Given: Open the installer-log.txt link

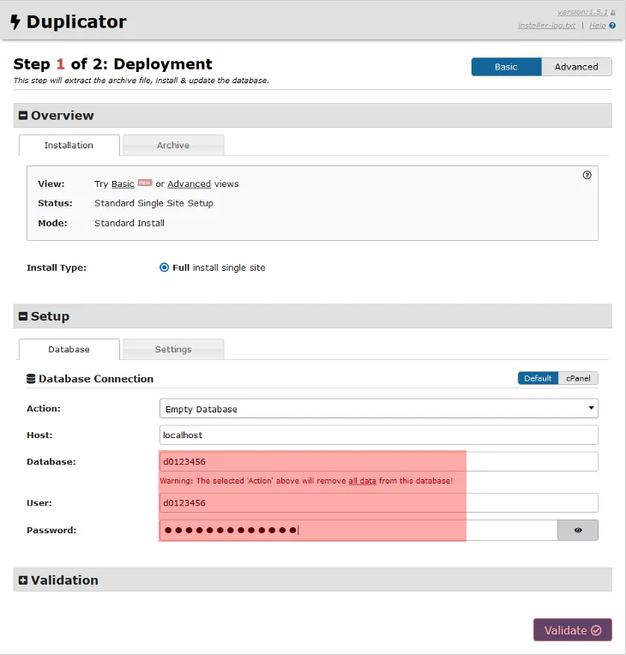Looking at the screenshot, I should [x=546, y=26].
